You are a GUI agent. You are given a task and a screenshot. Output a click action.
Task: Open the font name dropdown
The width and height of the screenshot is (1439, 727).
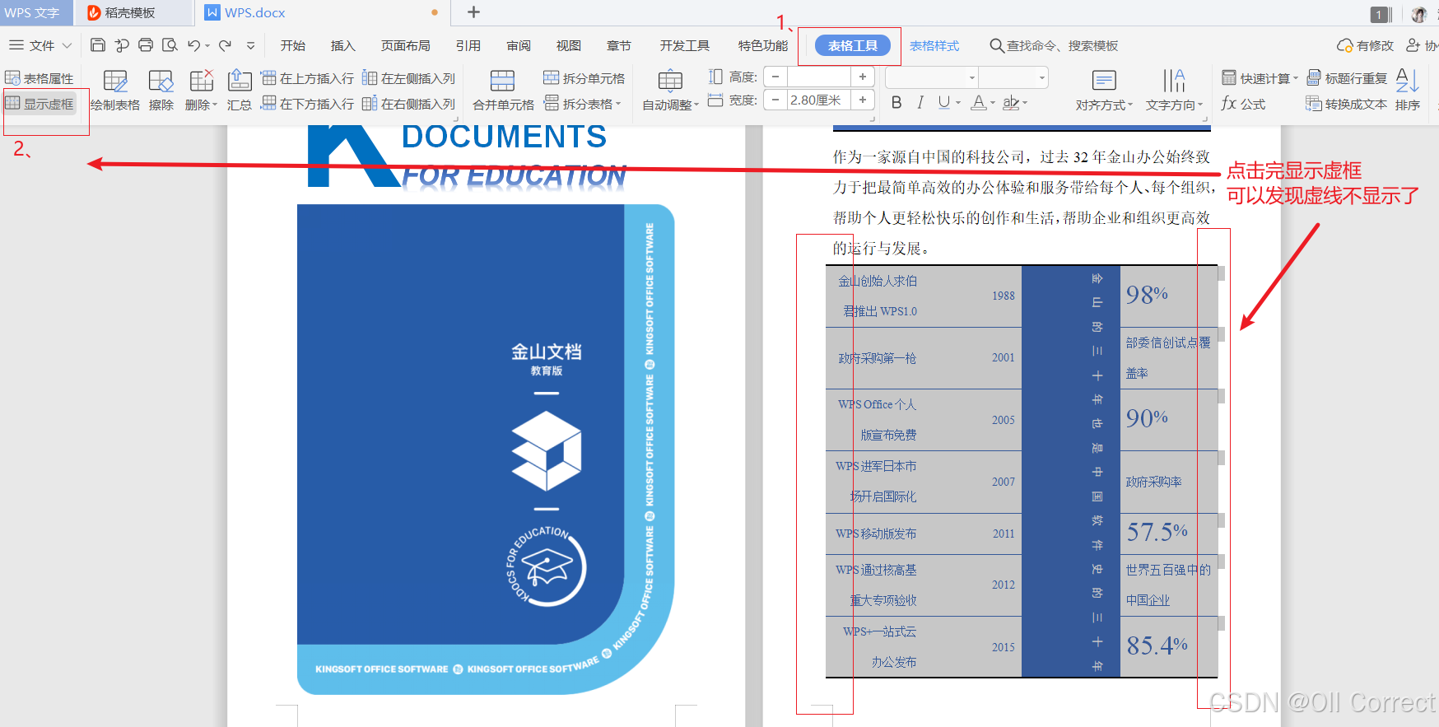[x=971, y=77]
